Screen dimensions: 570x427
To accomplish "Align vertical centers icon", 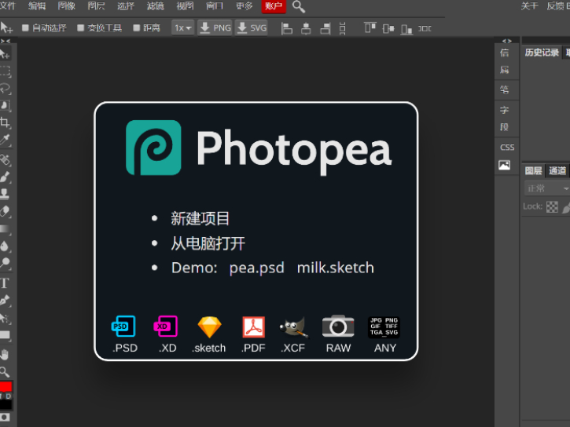I will click(x=388, y=28).
